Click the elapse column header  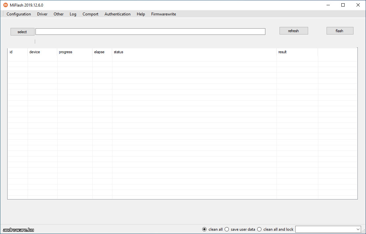click(102, 52)
